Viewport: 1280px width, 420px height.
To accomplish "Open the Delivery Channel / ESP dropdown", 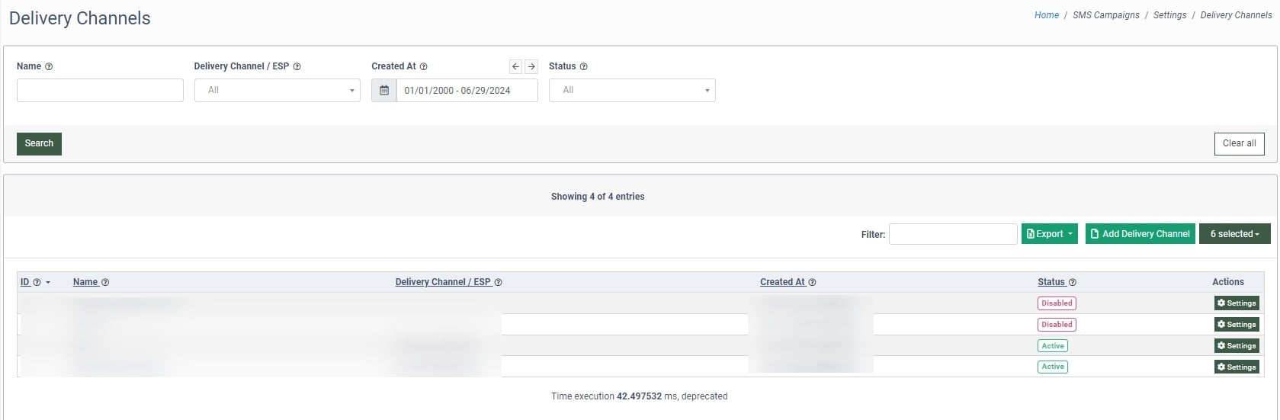I will click(277, 91).
